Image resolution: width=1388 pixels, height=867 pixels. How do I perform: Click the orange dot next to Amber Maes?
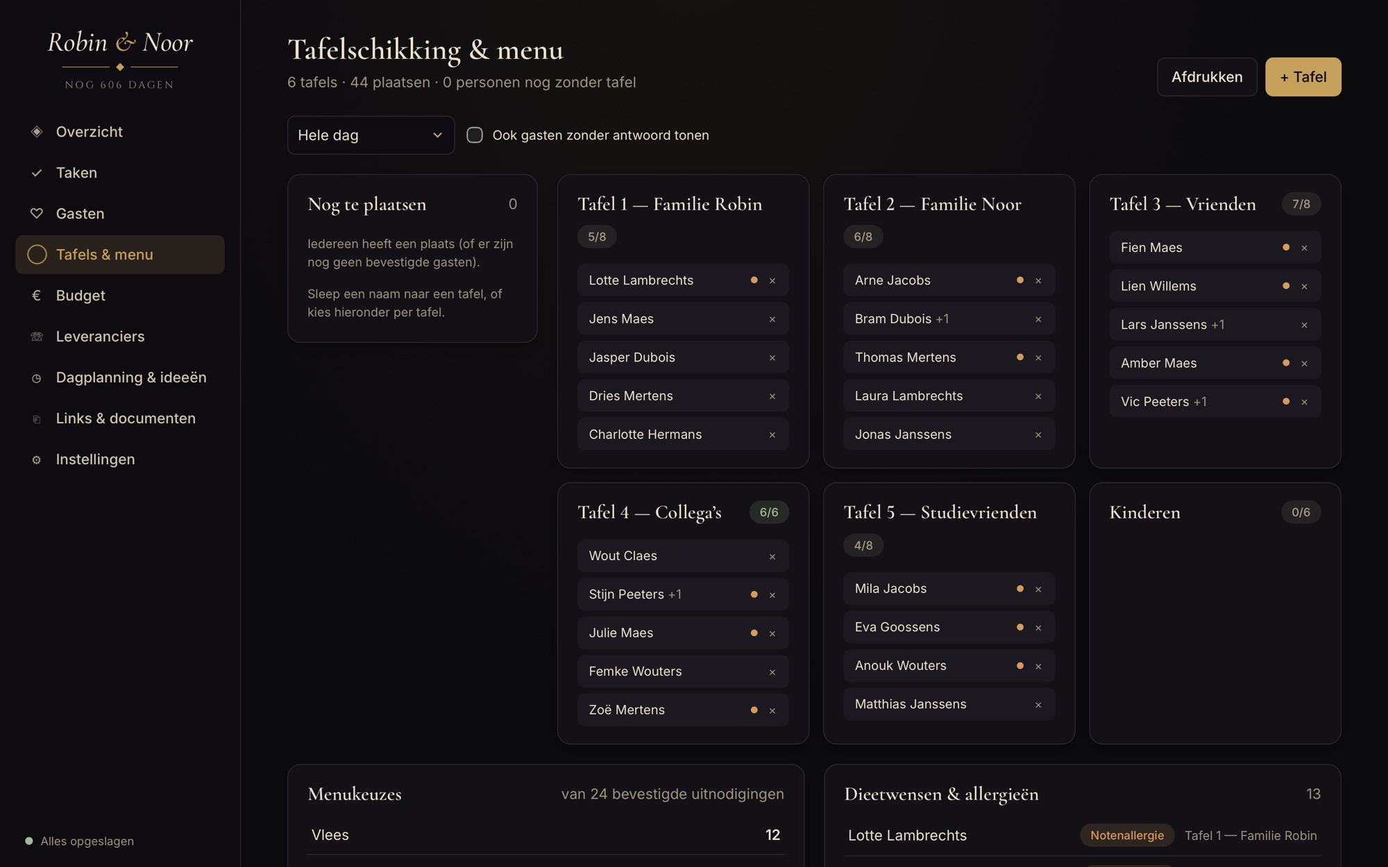coord(1286,363)
